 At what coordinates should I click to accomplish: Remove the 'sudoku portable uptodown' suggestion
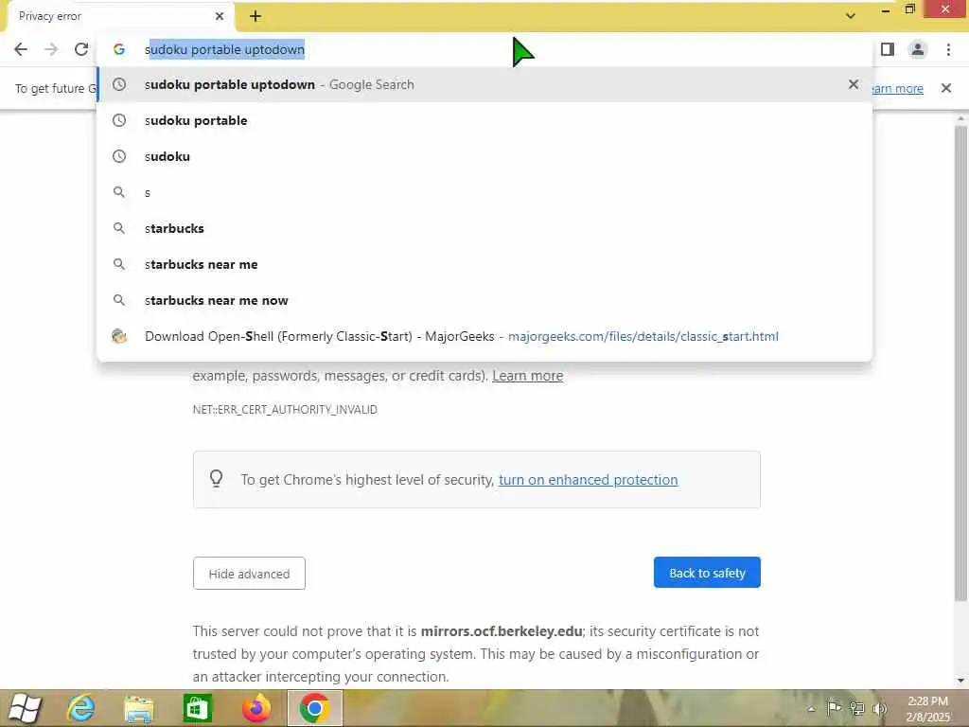853,84
